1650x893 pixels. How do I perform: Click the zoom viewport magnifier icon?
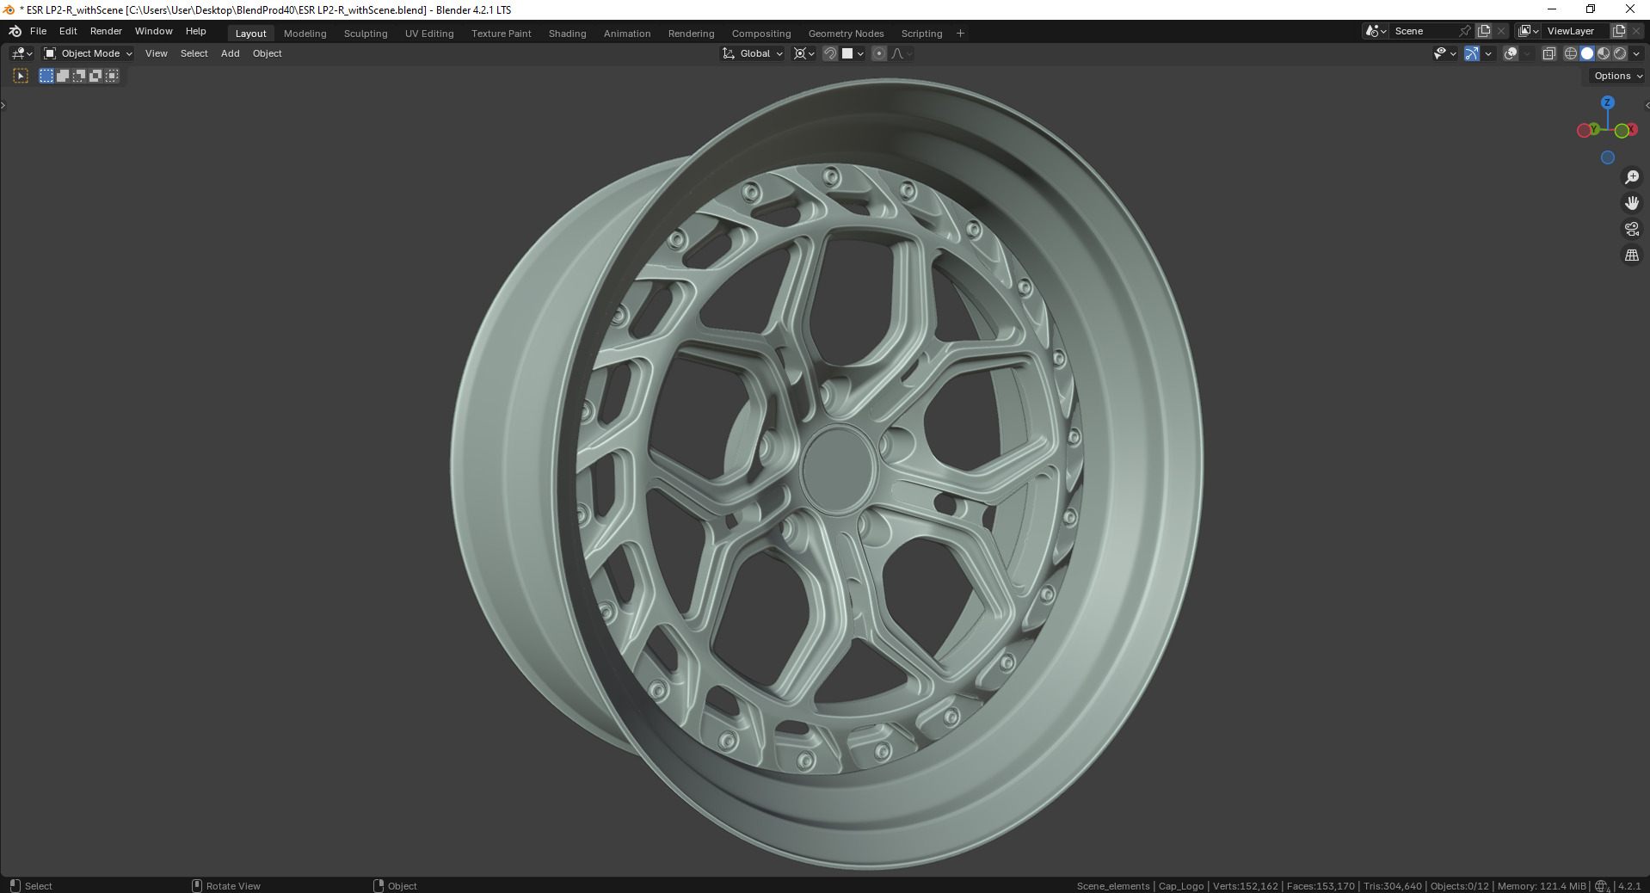(1632, 177)
